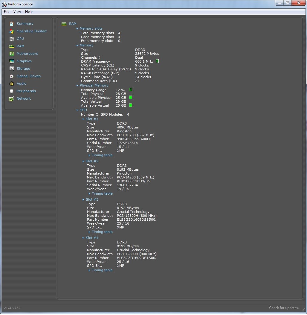This screenshot has height=315, width=307.
Task: Expand the Slot #1 Timing table
Action: (x=102, y=155)
